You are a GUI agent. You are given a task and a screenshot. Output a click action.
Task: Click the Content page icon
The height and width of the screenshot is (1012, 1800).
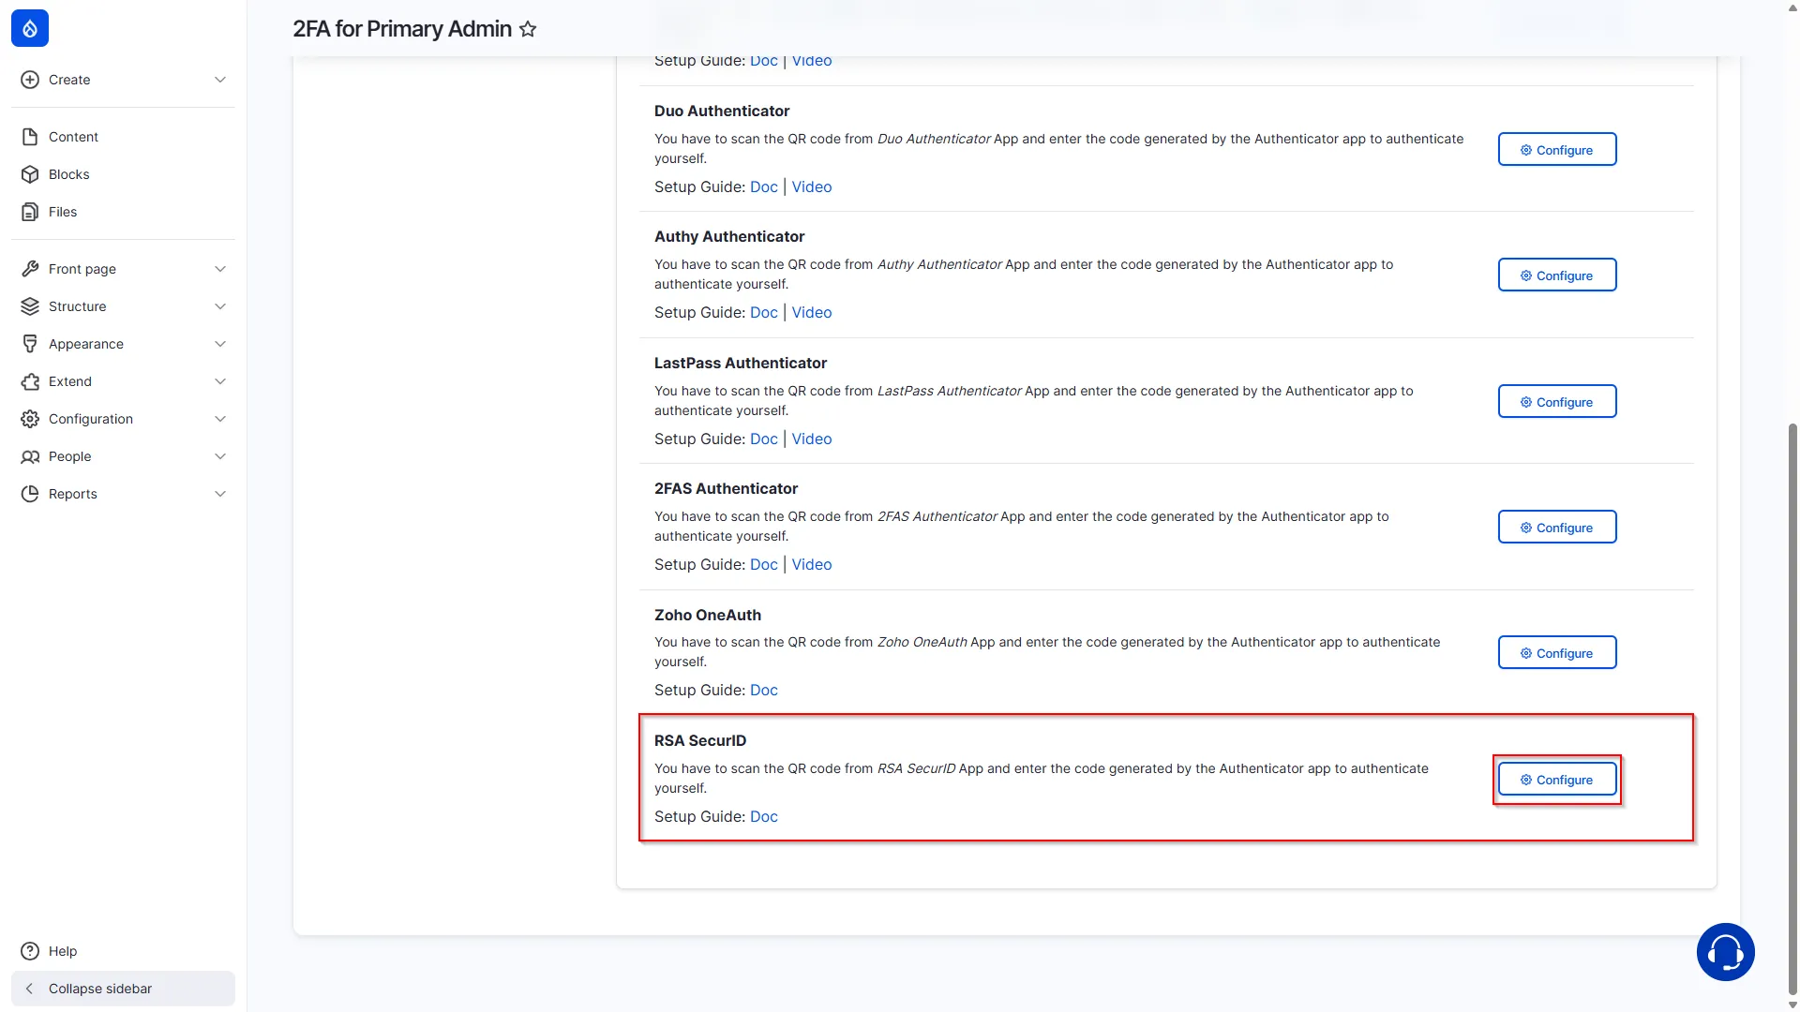click(x=30, y=137)
